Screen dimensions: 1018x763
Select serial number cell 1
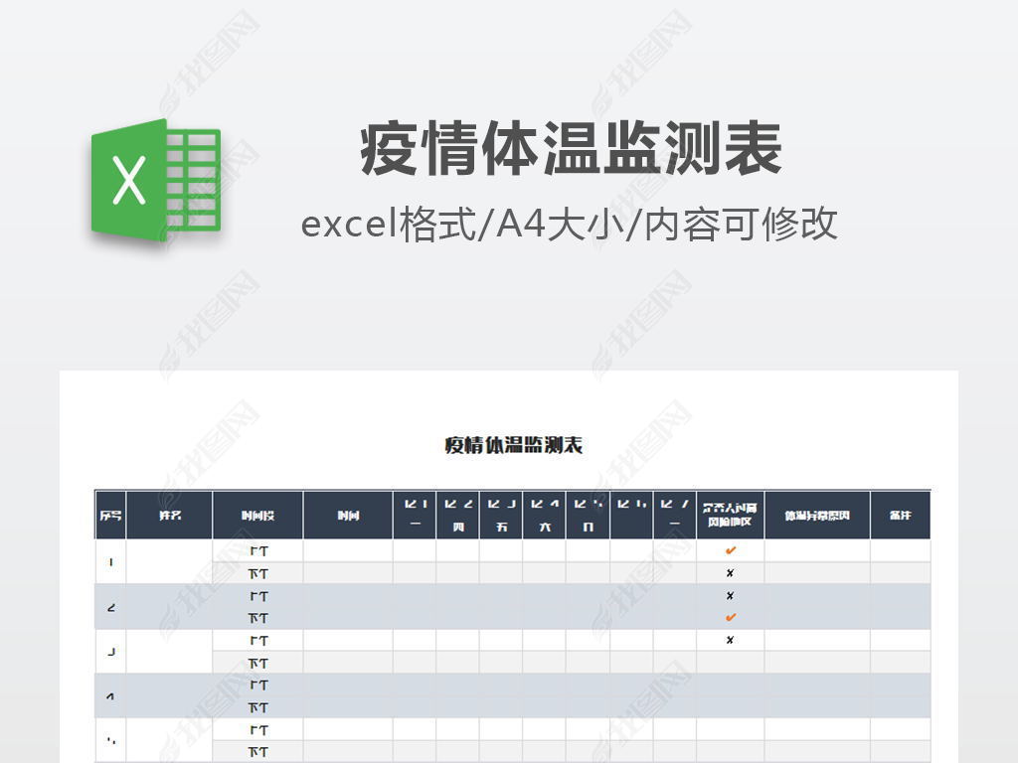click(110, 562)
